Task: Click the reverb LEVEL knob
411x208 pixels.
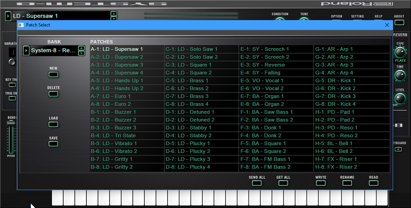Action: [400, 99]
